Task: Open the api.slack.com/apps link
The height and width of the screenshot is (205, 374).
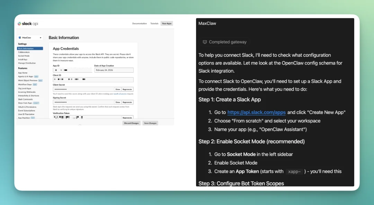Action: pyautogui.click(x=256, y=112)
